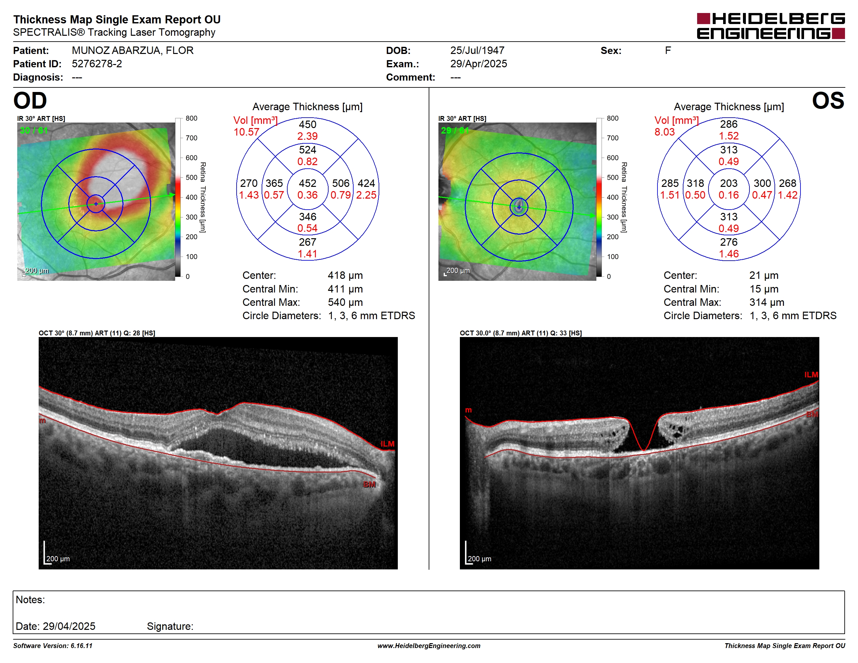Click OD central subfield thickness 452

coord(307,183)
